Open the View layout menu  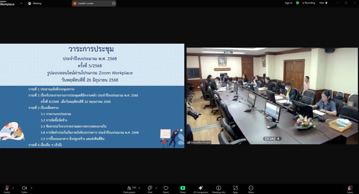pos(323,3)
